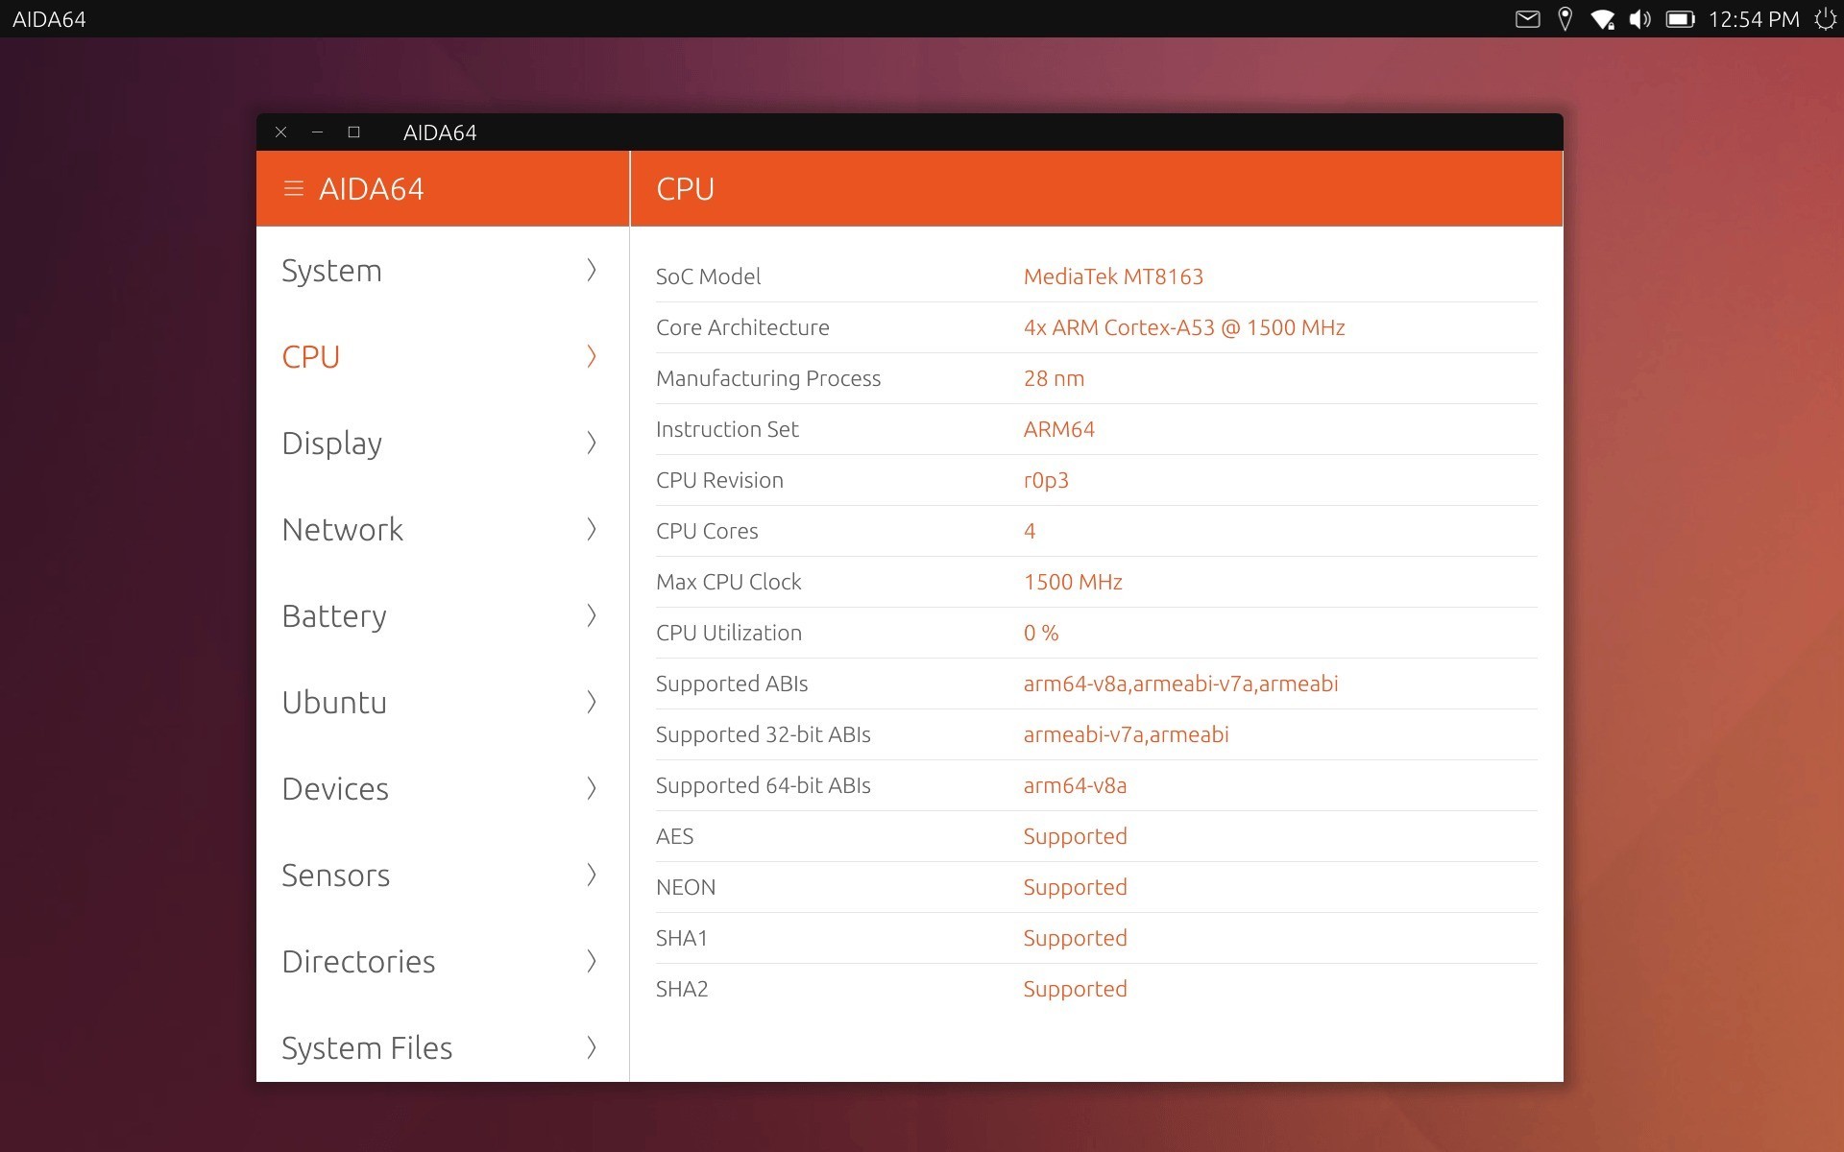Expand the System chevron arrow
Screen dimensions: 1844x1152
coord(592,271)
